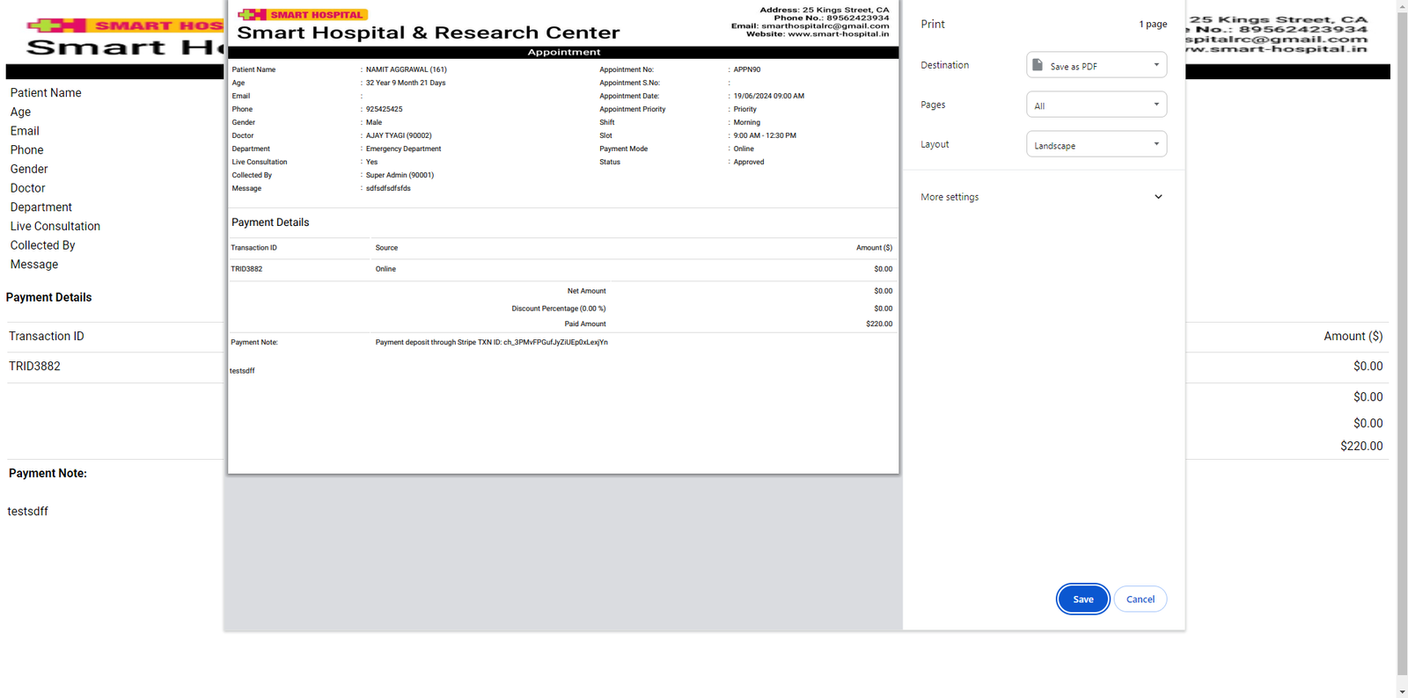Click the 1 page count label

1153,25
